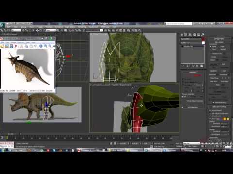
Task: Open the reference coordinate system dropdown
Action: [x=51, y=30]
